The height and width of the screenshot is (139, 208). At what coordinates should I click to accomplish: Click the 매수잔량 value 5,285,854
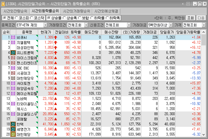pyautogui.click(x=113, y=48)
